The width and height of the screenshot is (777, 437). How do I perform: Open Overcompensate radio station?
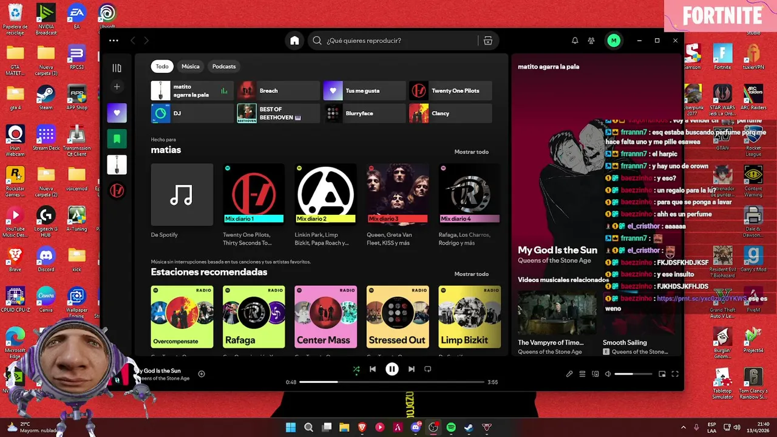pyautogui.click(x=182, y=317)
